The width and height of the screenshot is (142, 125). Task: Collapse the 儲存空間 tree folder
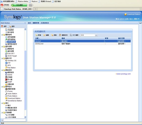[2, 47]
